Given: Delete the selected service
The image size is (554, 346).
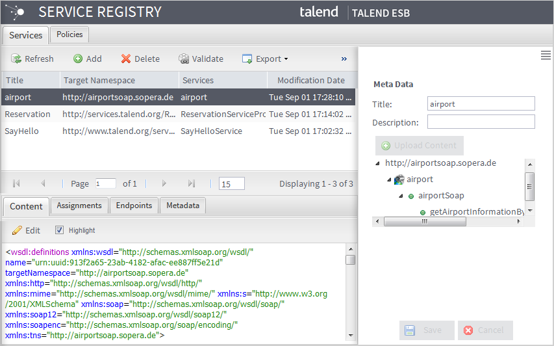Looking at the screenshot, I should pyautogui.click(x=126, y=59).
